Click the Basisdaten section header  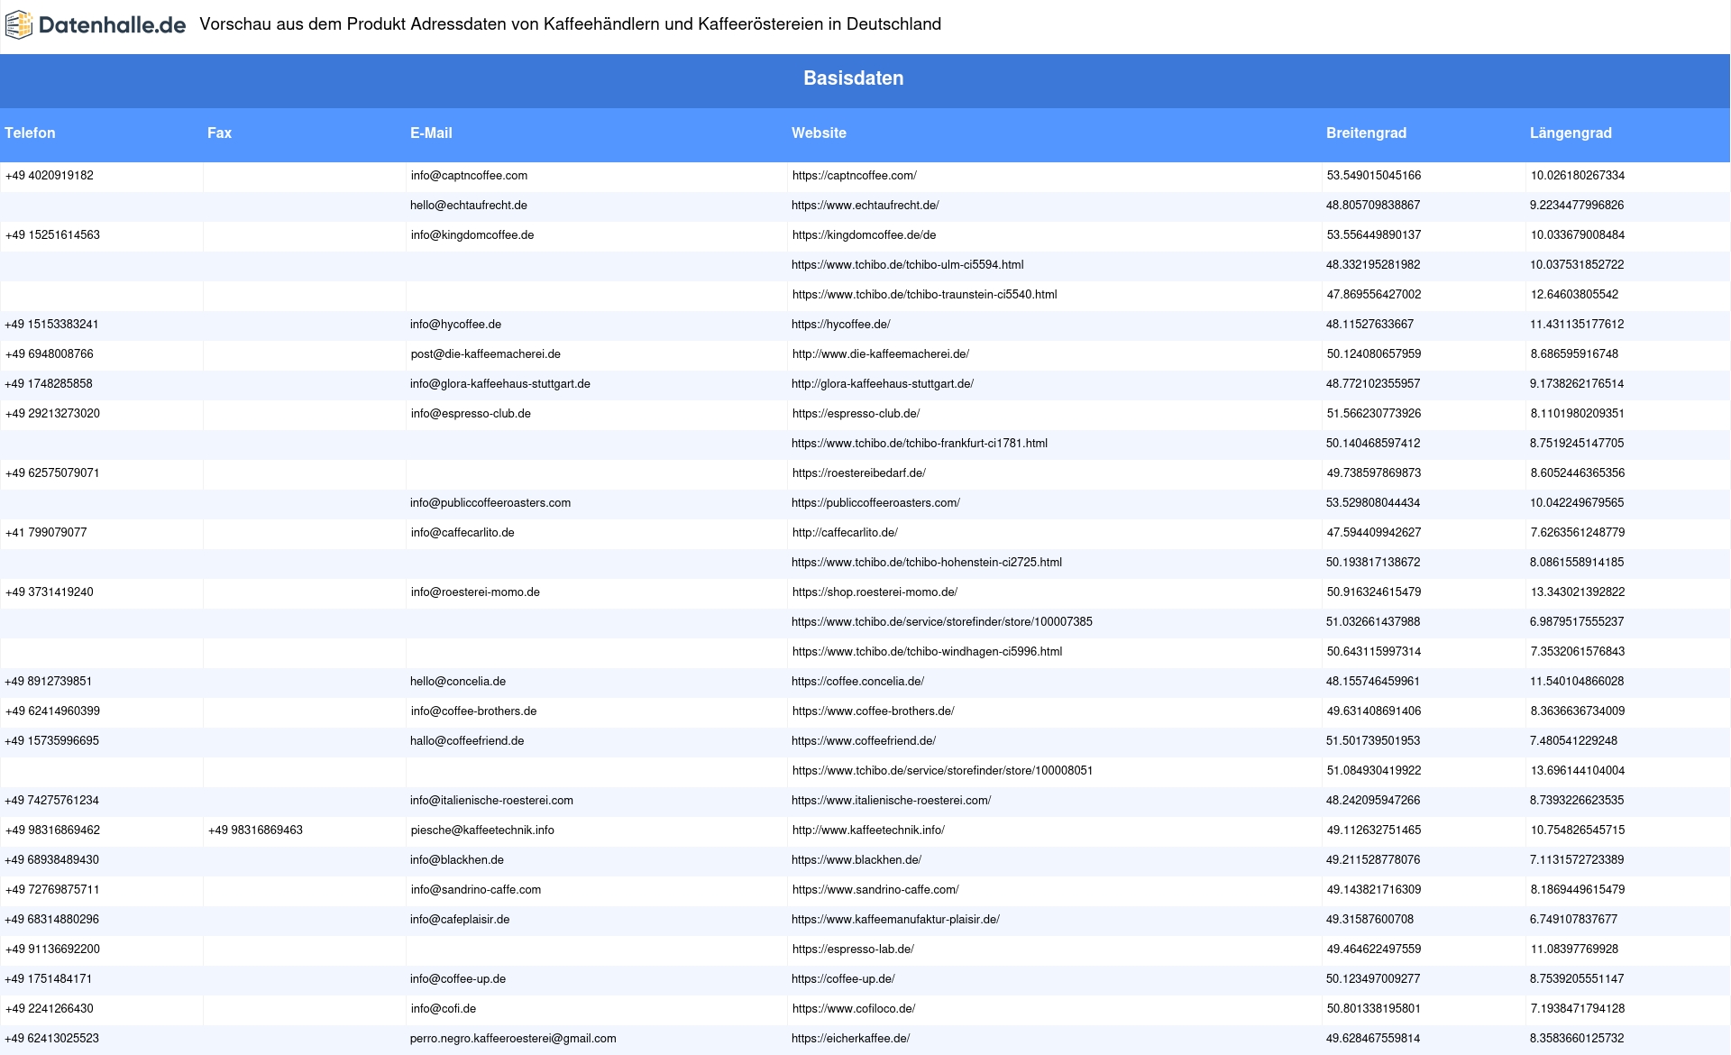click(853, 78)
